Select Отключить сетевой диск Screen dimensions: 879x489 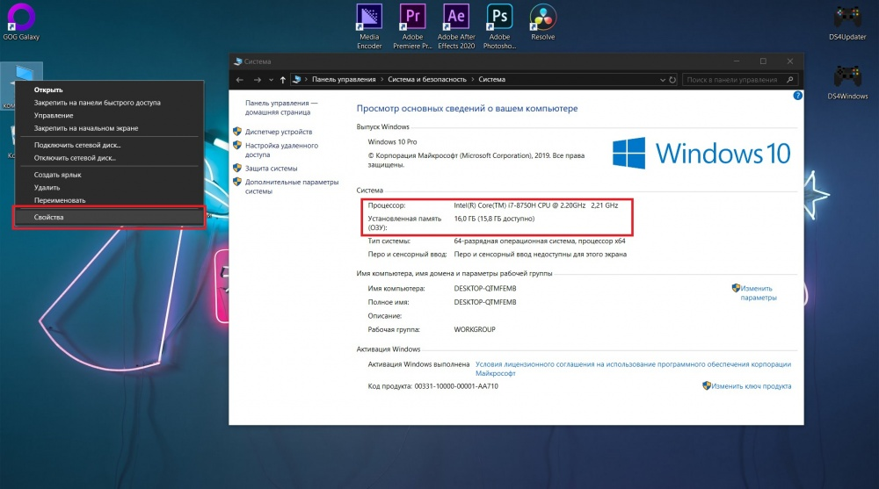[109, 158]
